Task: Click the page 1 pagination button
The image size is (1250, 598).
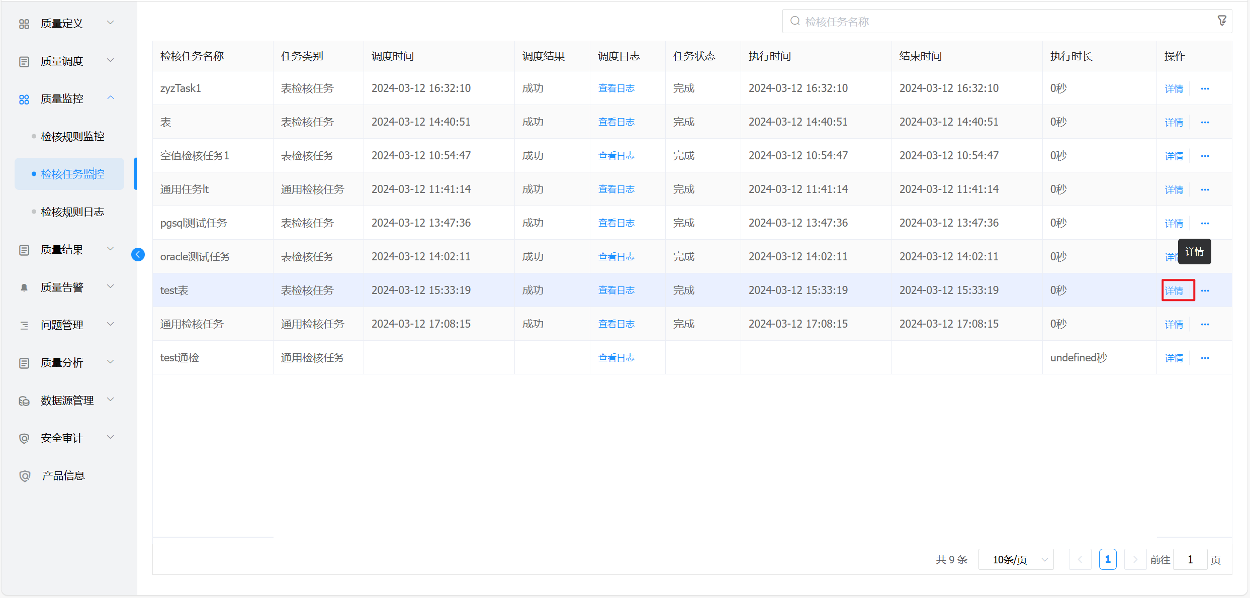Action: (1108, 559)
